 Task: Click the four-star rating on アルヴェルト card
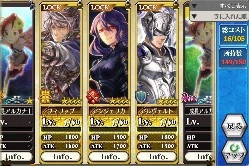[167, 101]
